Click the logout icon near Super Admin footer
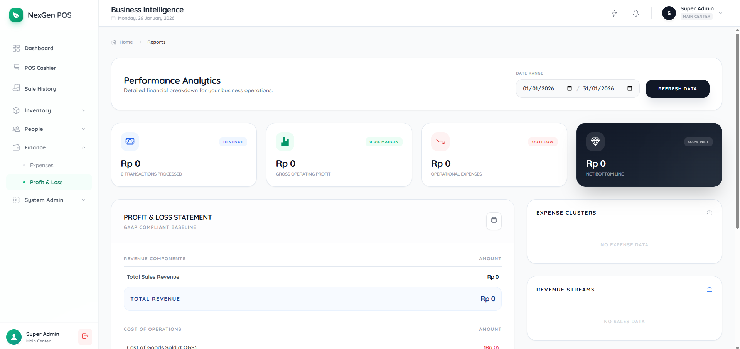740x349 pixels. 85,337
